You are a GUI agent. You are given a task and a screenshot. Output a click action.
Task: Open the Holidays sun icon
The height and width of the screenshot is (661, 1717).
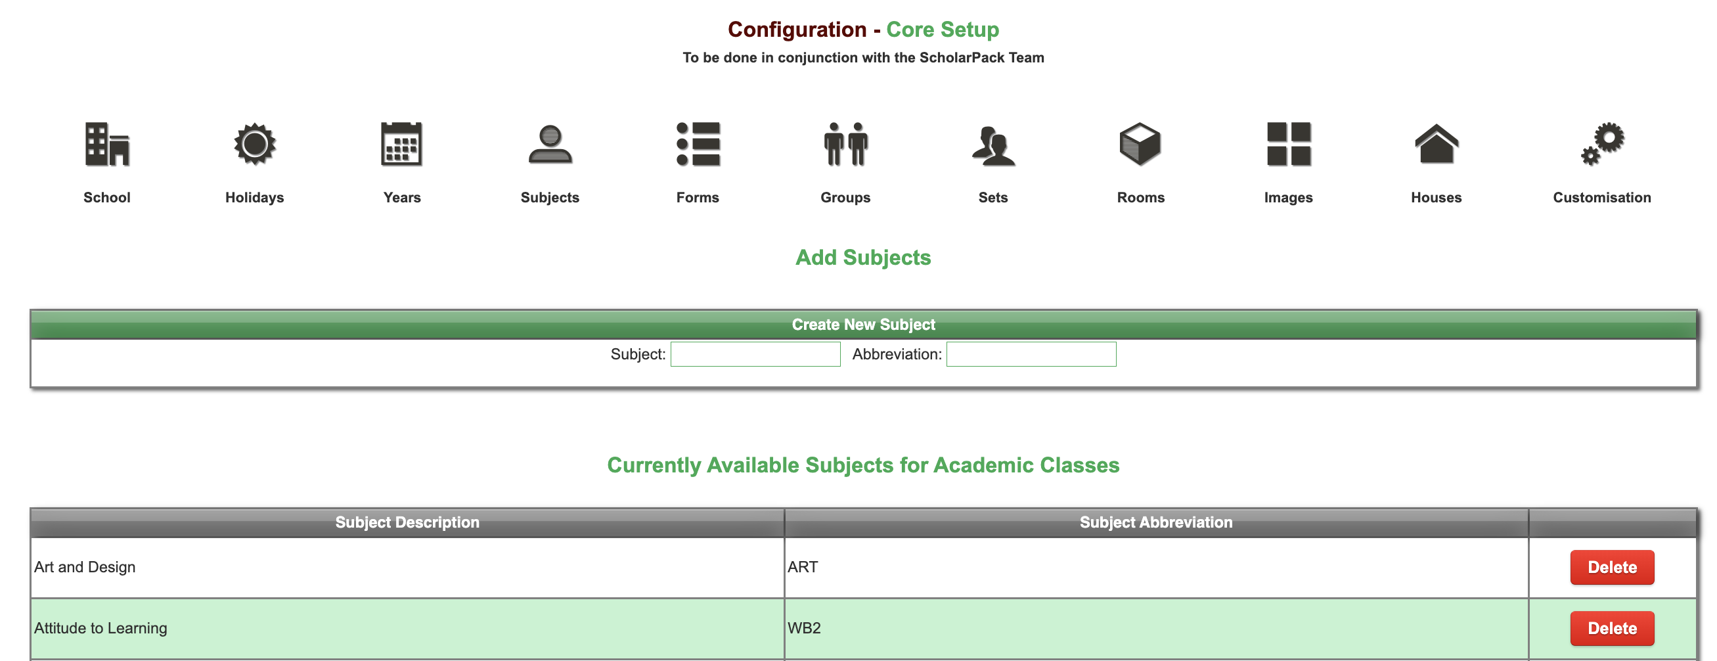[255, 143]
